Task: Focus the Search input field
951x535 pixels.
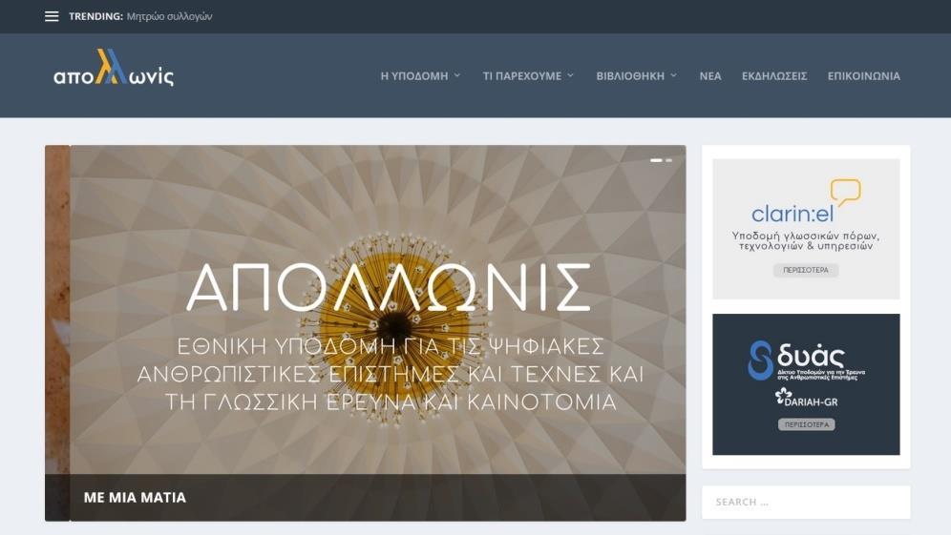Action: (806, 503)
